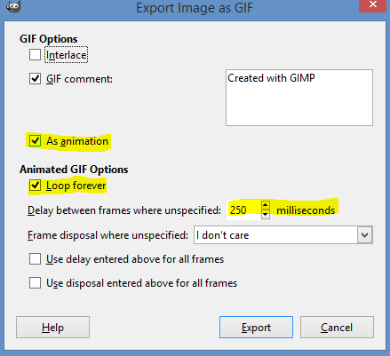Decrease frame delay with the down arrow
Screen dimensions: 390x356
tap(266, 214)
